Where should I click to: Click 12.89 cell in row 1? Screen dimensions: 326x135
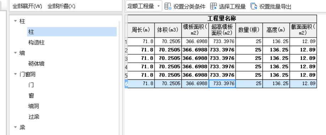303,41
